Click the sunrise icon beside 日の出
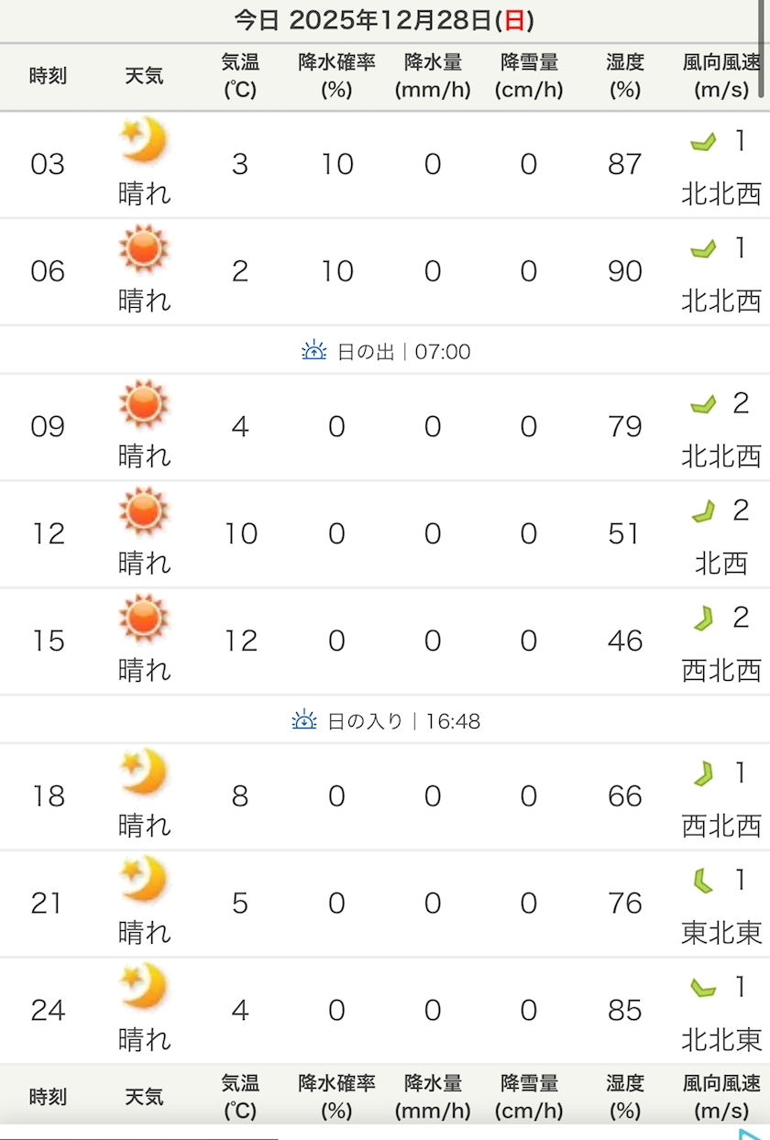Image resolution: width=770 pixels, height=1140 pixels. (314, 350)
